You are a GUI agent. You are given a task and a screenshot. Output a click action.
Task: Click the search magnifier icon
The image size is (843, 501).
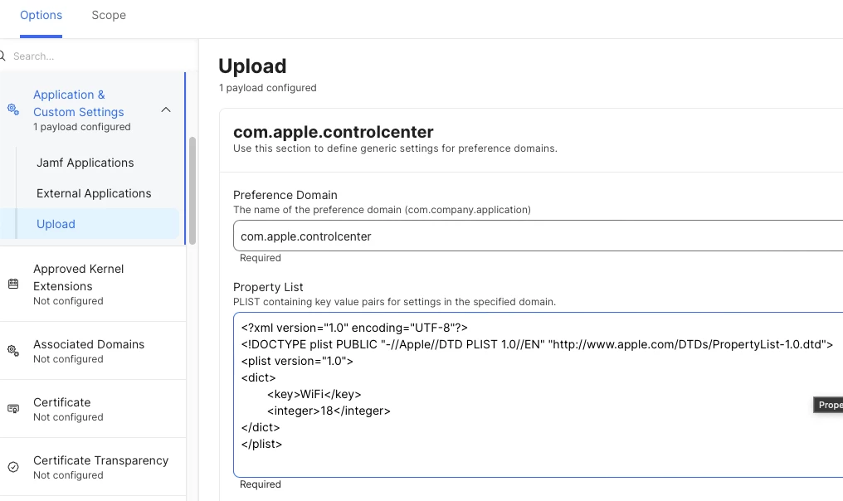[2, 56]
